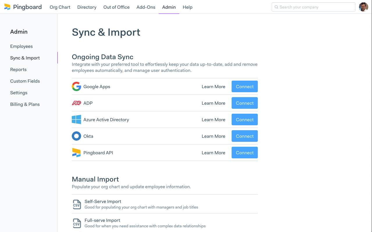Click the Azure Active Directory icon
The image size is (372, 232).
(76, 119)
